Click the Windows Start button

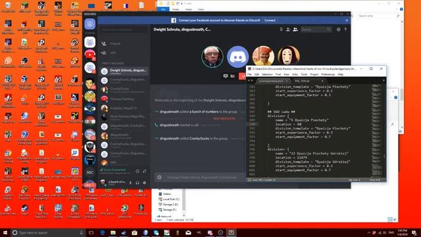(5, 232)
